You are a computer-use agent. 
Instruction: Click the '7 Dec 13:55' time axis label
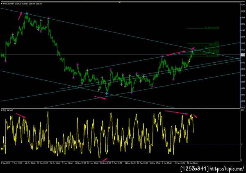point(117,163)
